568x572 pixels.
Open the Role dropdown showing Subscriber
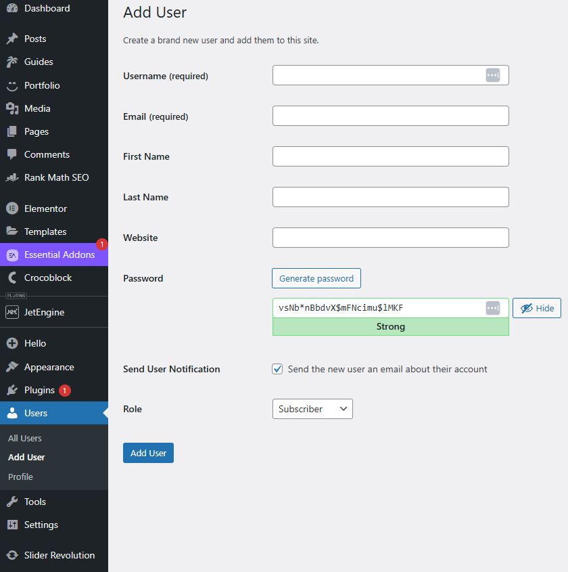(312, 409)
